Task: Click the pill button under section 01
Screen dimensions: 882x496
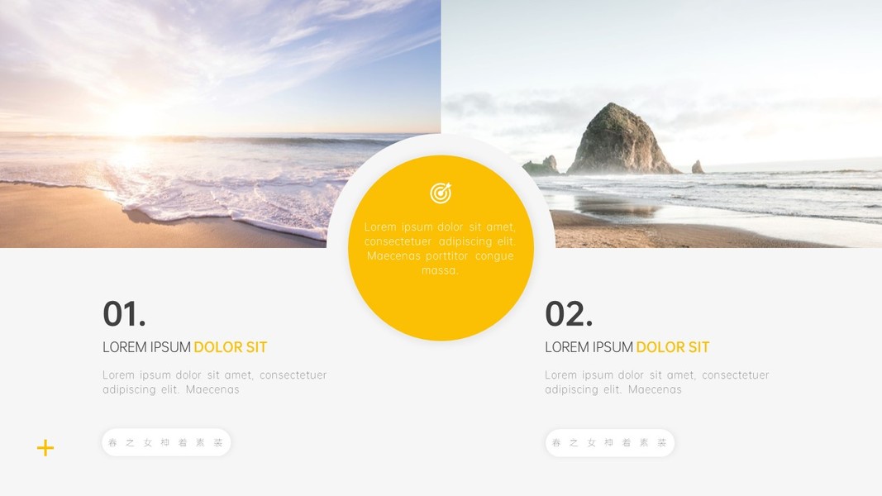Action: 166,442
